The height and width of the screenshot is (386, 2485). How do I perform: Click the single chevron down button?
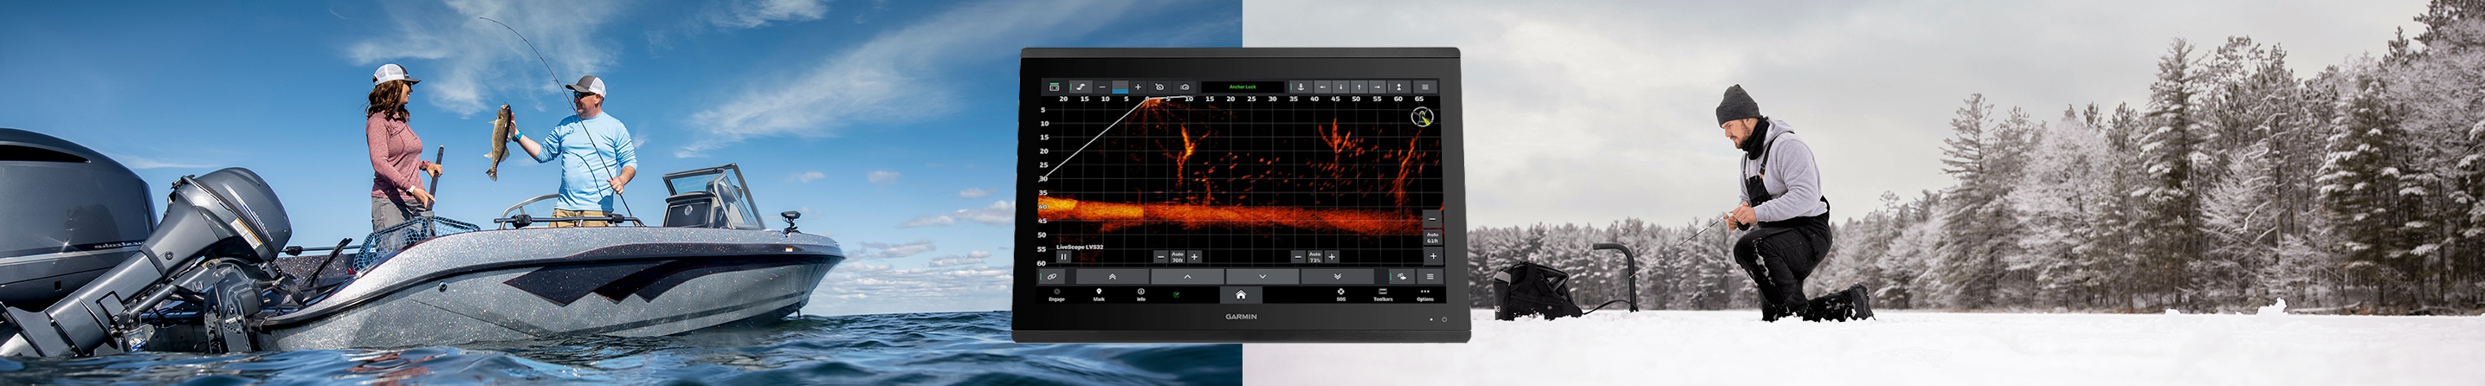(x=1262, y=276)
